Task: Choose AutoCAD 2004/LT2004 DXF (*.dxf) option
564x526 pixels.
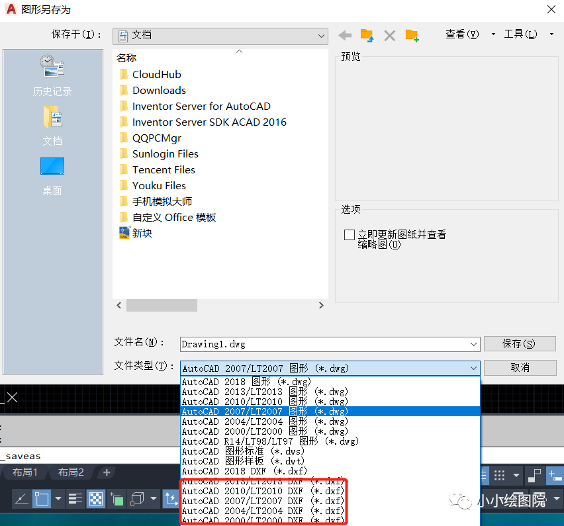Action: coord(330,511)
